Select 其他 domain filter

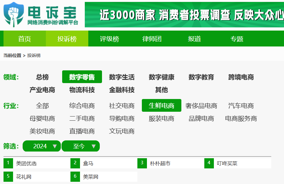click(161, 90)
